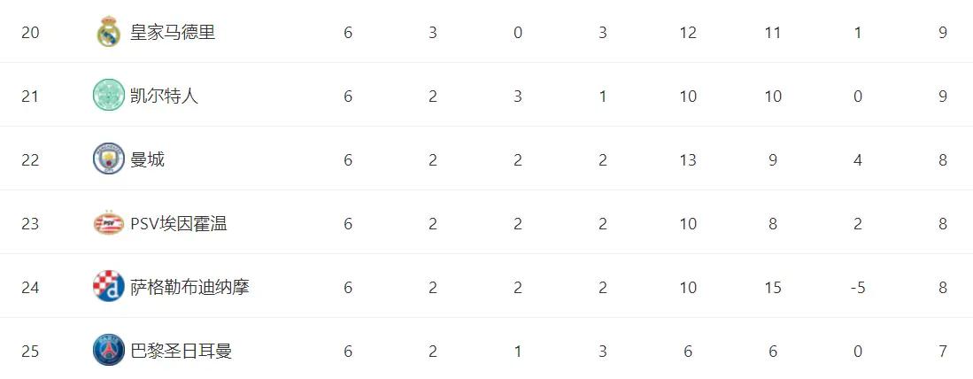
Task: Click the 13 goals scored for 曼城
Action: pyautogui.click(x=688, y=160)
